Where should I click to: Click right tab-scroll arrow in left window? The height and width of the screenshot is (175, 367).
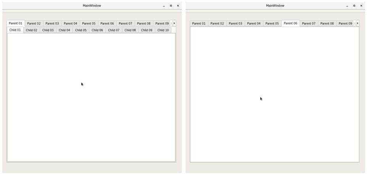(x=175, y=23)
